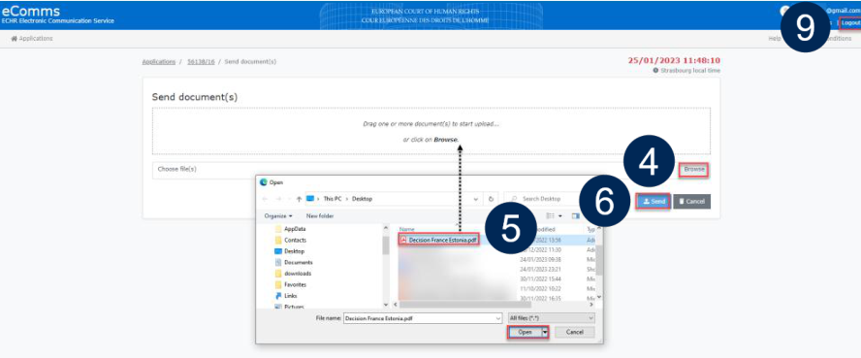Click the File name input field

[x=423, y=318]
